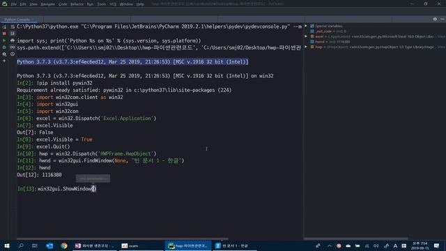The height and width of the screenshot is (251, 446).
Task: Click View link on hwp variable
Action: click(441, 47)
